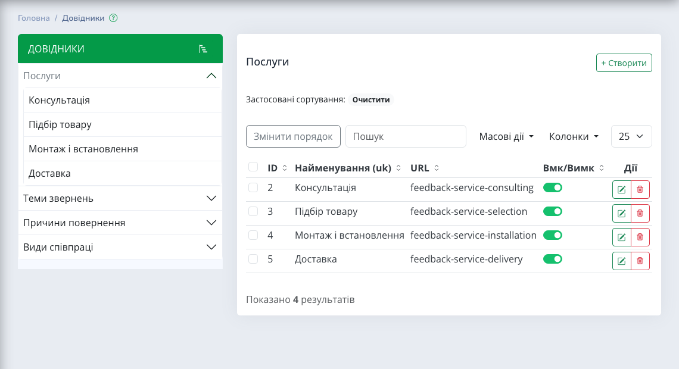Delete the Консультація row
The image size is (679, 369).
[x=640, y=189]
